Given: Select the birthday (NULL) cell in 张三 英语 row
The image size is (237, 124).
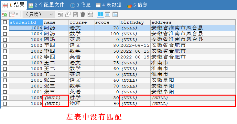Looking at the screenshot, I should 135,92.
